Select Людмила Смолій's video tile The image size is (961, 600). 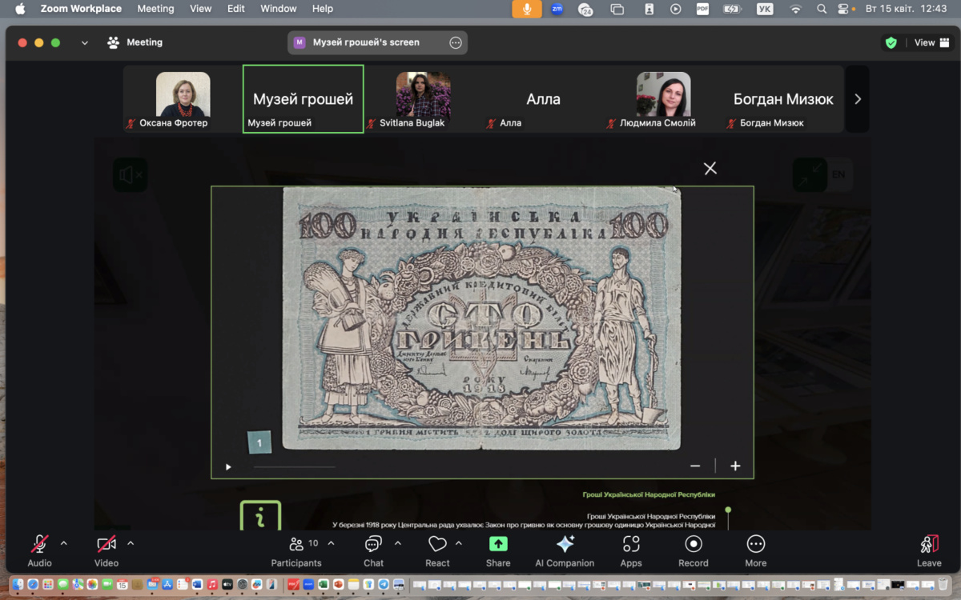tap(663, 99)
